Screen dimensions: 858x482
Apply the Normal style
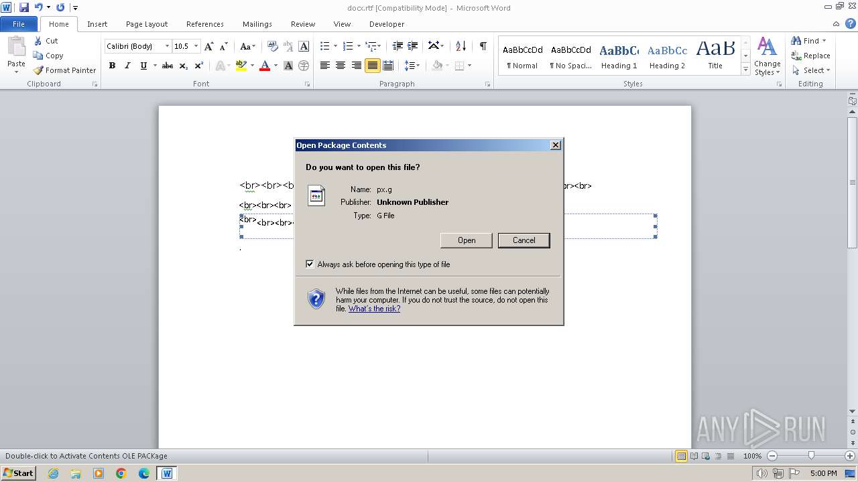(x=522, y=56)
